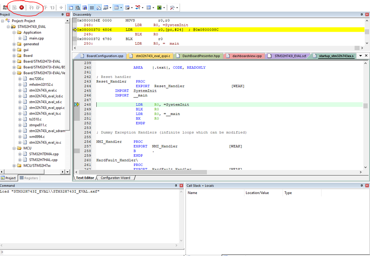Screen dimensions: 370x256
Task: Click the Run icon in the debug toolbar
Action: click(15, 7)
